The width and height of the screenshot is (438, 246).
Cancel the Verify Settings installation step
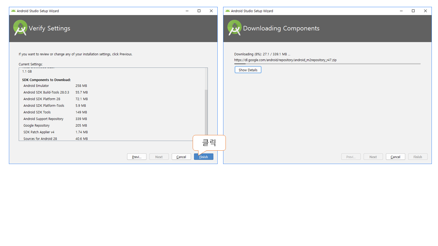click(x=181, y=157)
